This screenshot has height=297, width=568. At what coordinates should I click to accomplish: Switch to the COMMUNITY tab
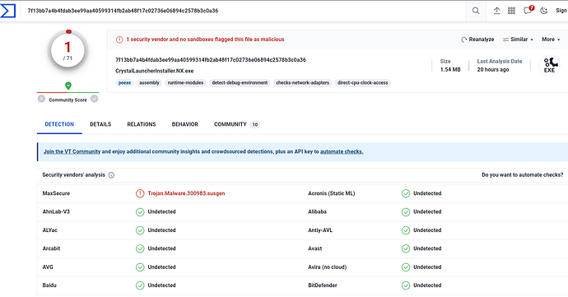pyautogui.click(x=236, y=124)
